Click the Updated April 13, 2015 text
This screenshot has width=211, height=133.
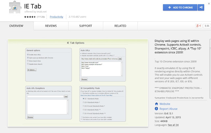pyautogui.click(x=168, y=117)
